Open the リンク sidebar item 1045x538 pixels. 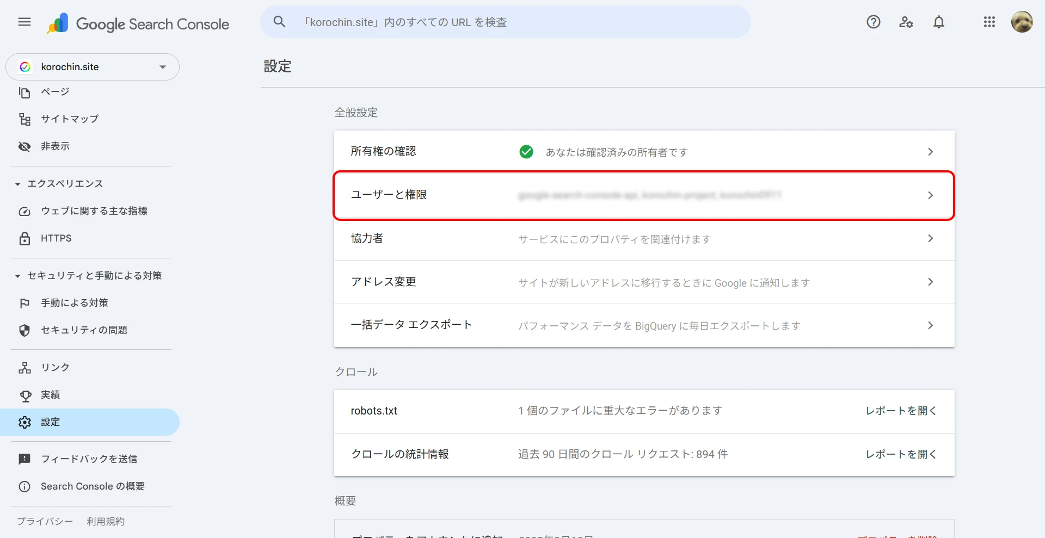coord(55,368)
